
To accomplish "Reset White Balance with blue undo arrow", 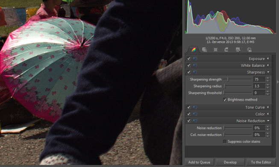I will point(195,65).
